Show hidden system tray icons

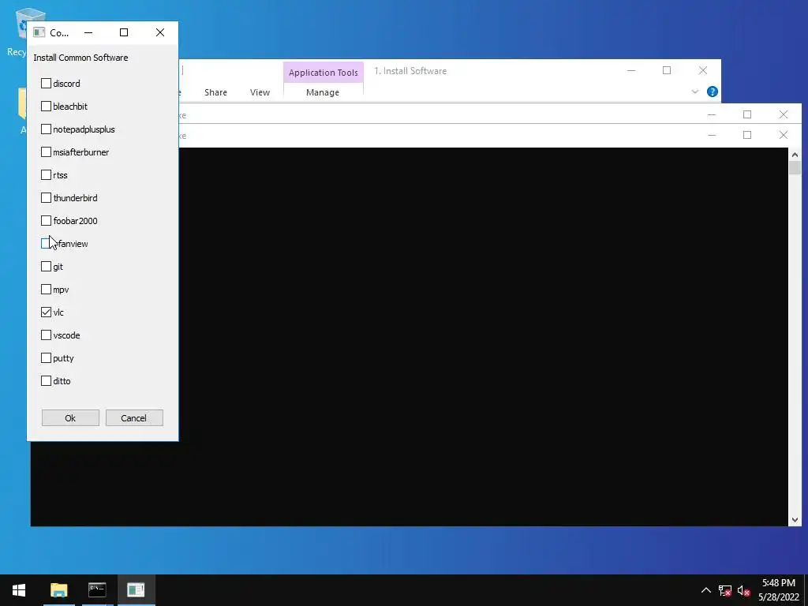pos(706,590)
